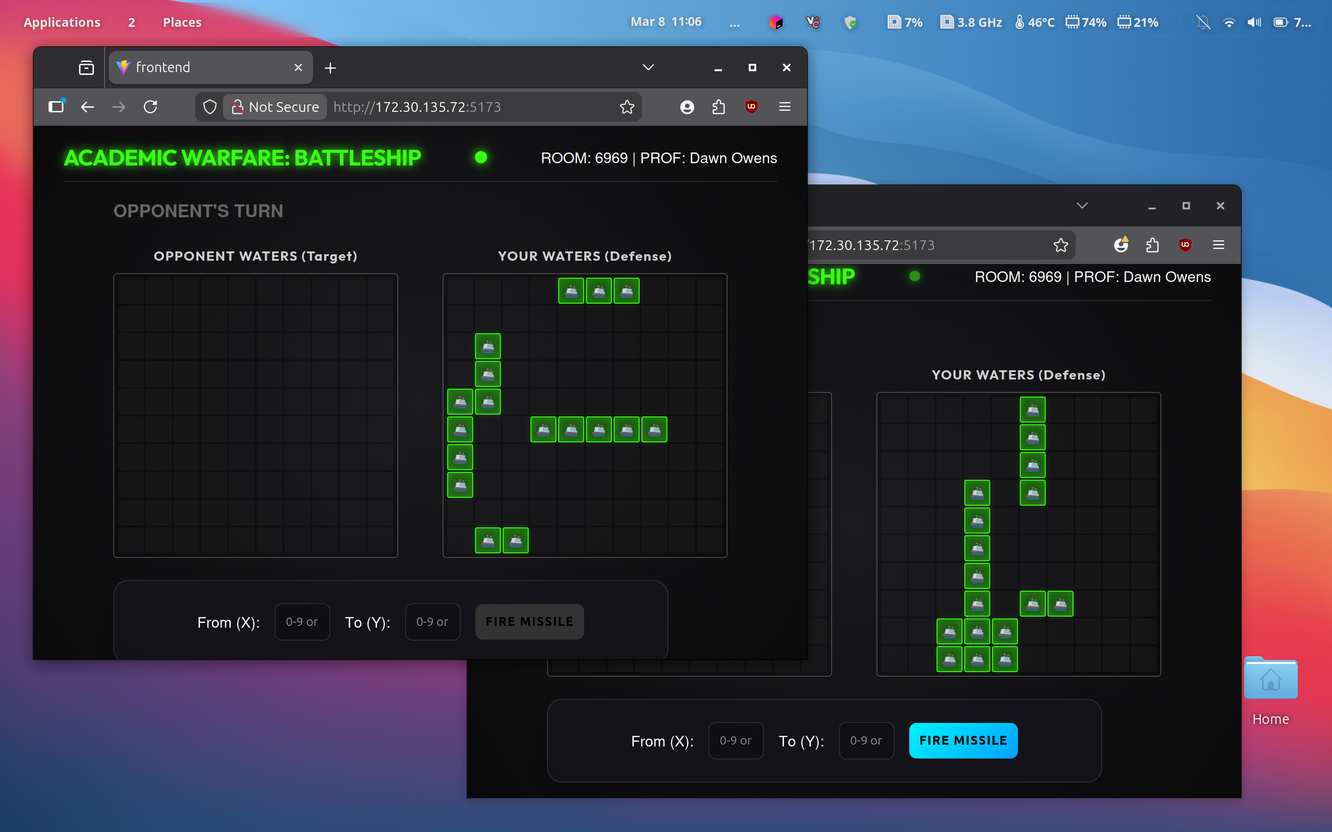
Task: Expand the list all tabs chevron
Action: click(x=648, y=67)
